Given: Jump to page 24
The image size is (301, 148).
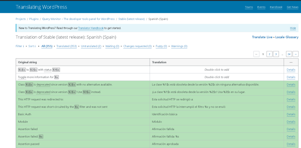Looking at the screenshot, I should pos(289,54).
